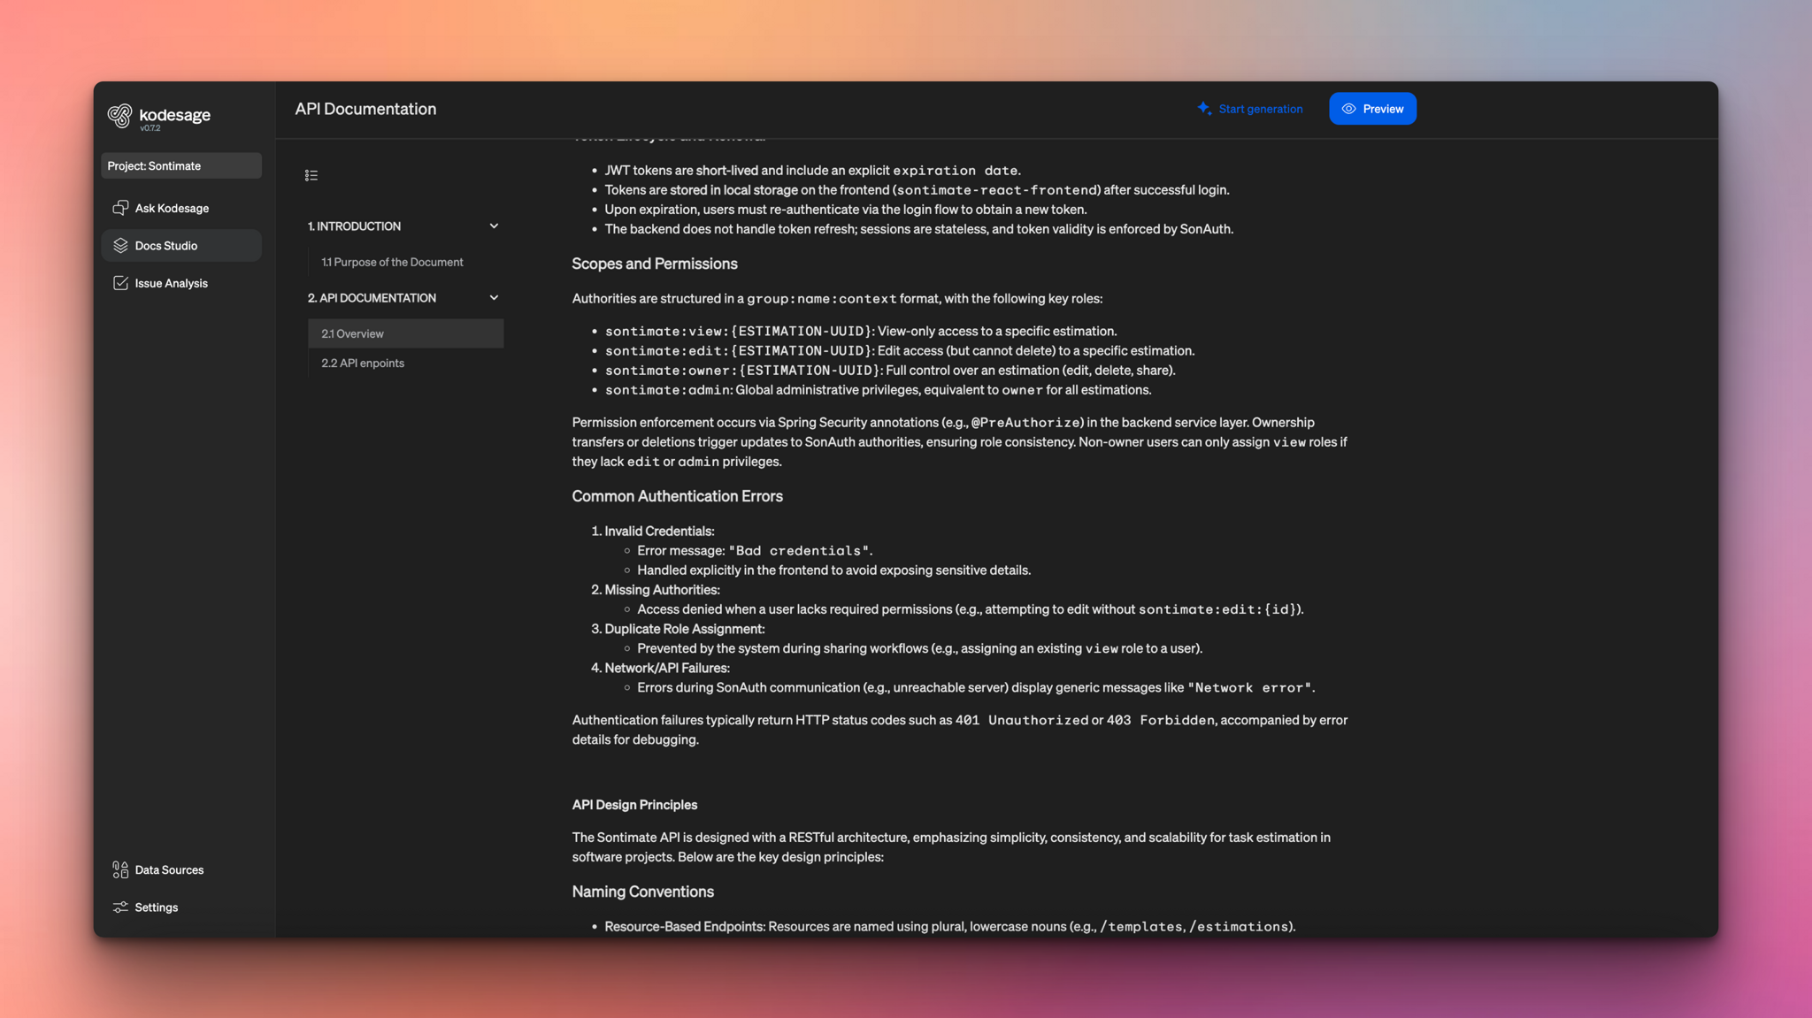The height and width of the screenshot is (1018, 1812).
Task: Click the Issue Analysis checklist icon
Action: (120, 282)
